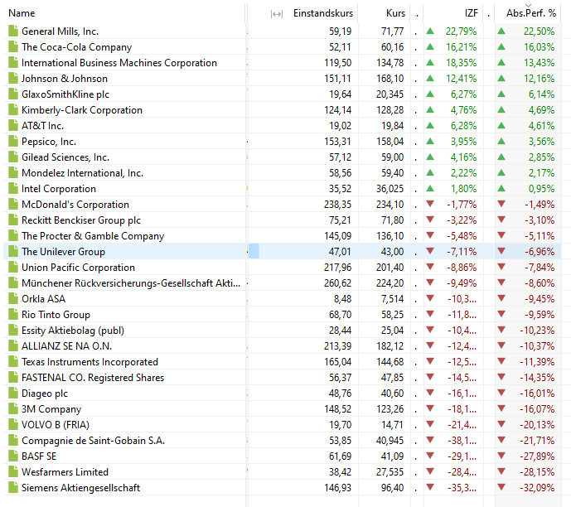Click the Gilead Sciences row icon
This screenshot has width=571, height=507.
click(x=13, y=157)
